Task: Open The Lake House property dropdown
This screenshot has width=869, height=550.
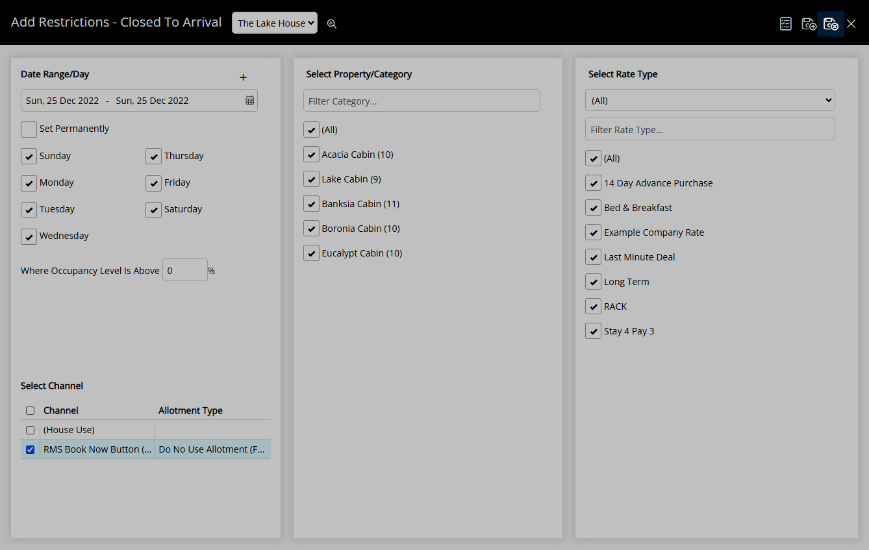Action: click(x=275, y=23)
